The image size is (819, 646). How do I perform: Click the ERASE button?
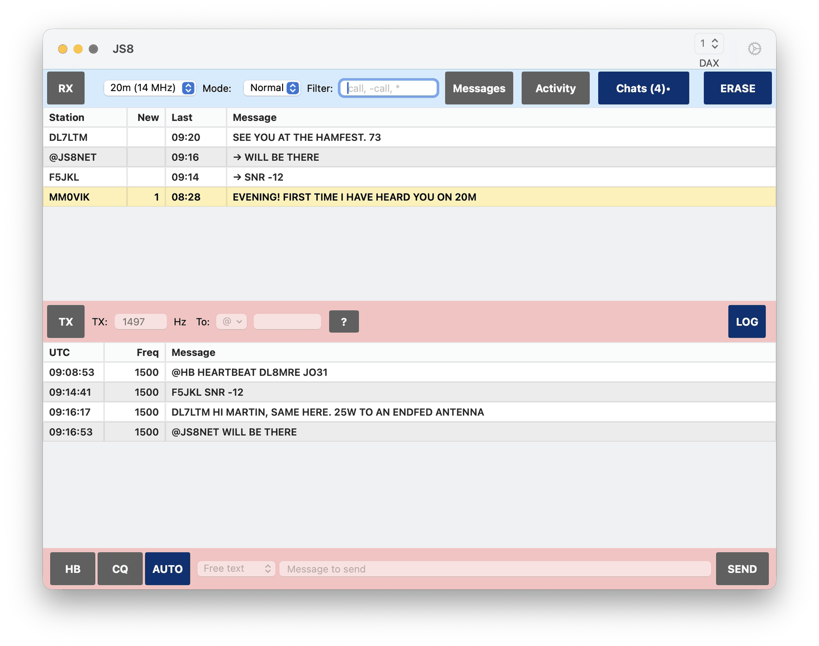(738, 88)
